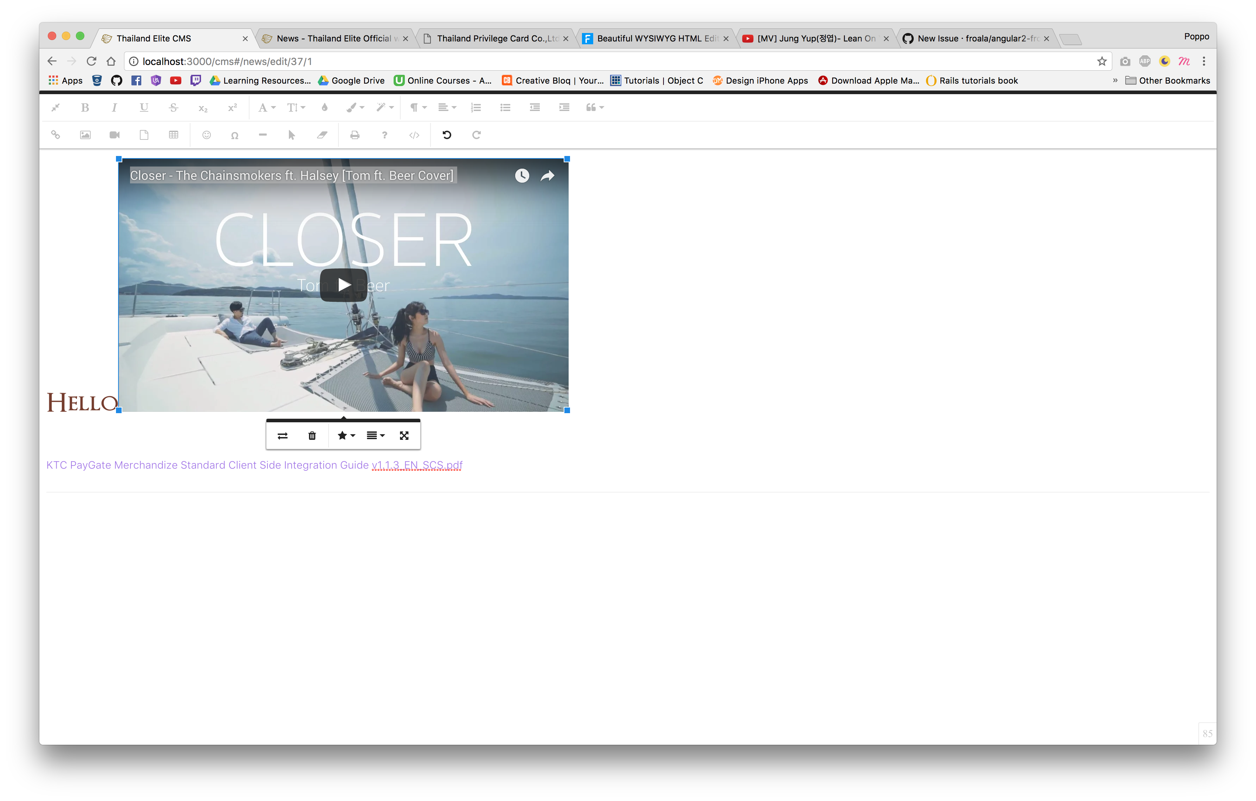Play the Closer video
Screen dimensions: 1256x801
344,285
